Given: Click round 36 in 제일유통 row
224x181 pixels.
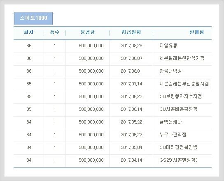Looking at the screenshot, I should coord(29,46).
